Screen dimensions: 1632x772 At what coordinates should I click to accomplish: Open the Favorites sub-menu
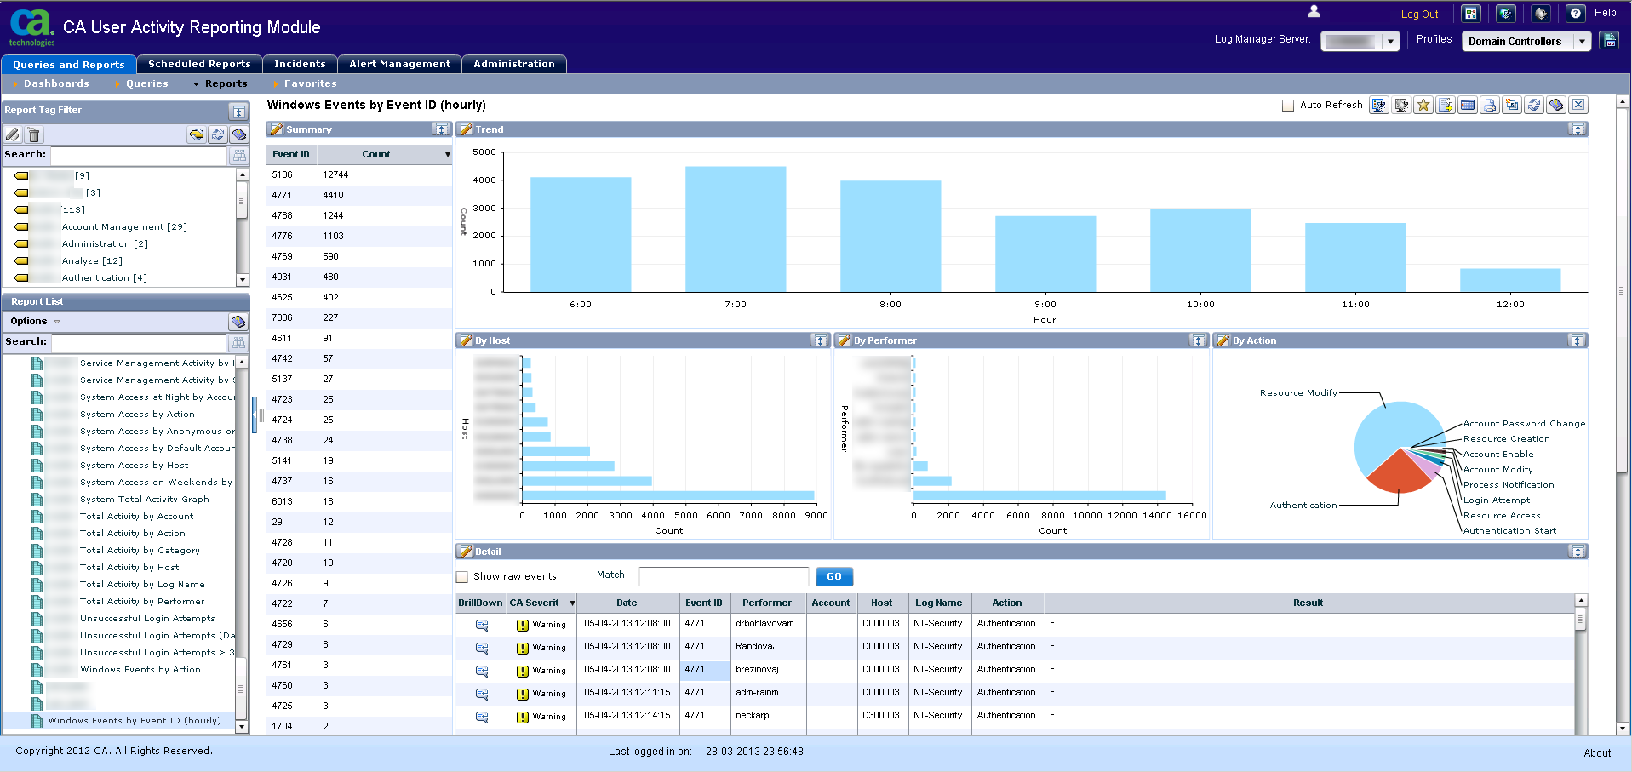(x=311, y=83)
